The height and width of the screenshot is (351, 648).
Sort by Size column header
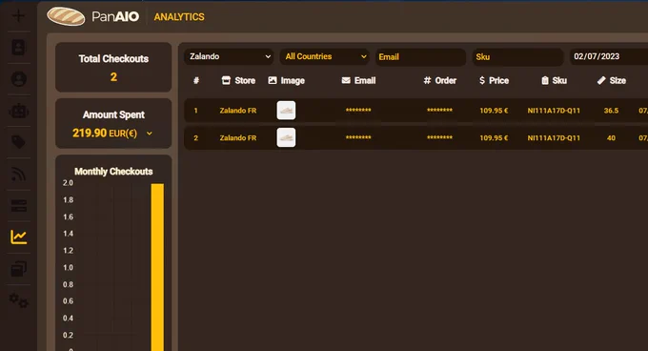[612, 81]
